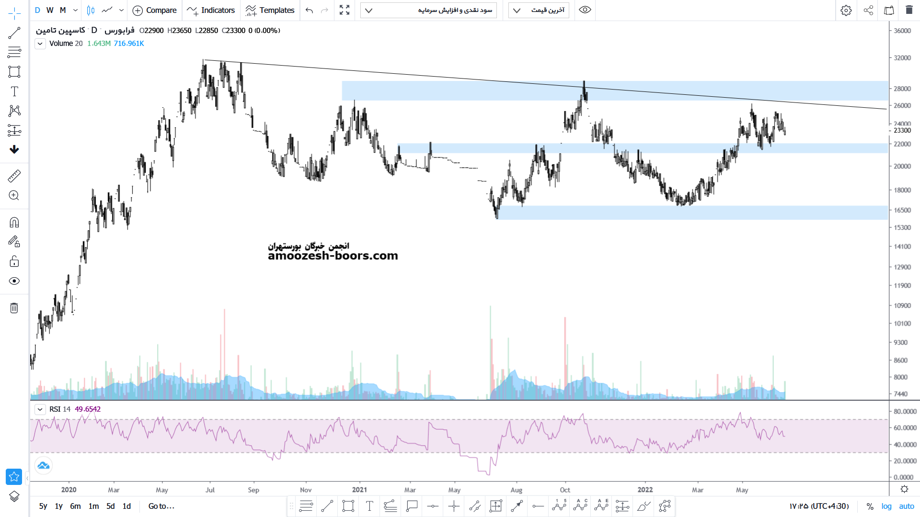Toggle auto scale option
The image size is (920, 517).
[x=906, y=506]
